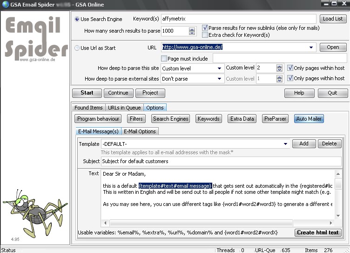The height and width of the screenshot is (253, 350).
Task: Open the Program behaviour options
Action: pos(98,119)
